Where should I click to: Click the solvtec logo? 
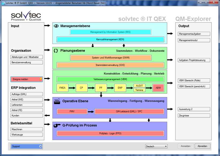tap(26, 16)
